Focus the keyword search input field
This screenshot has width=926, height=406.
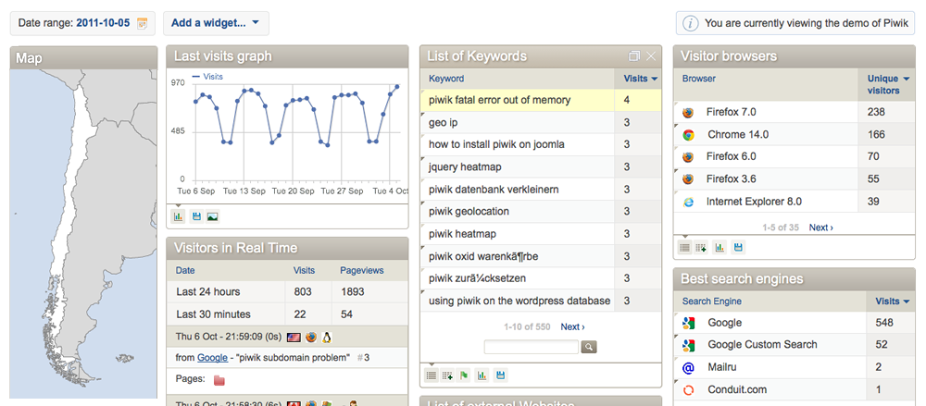531,347
